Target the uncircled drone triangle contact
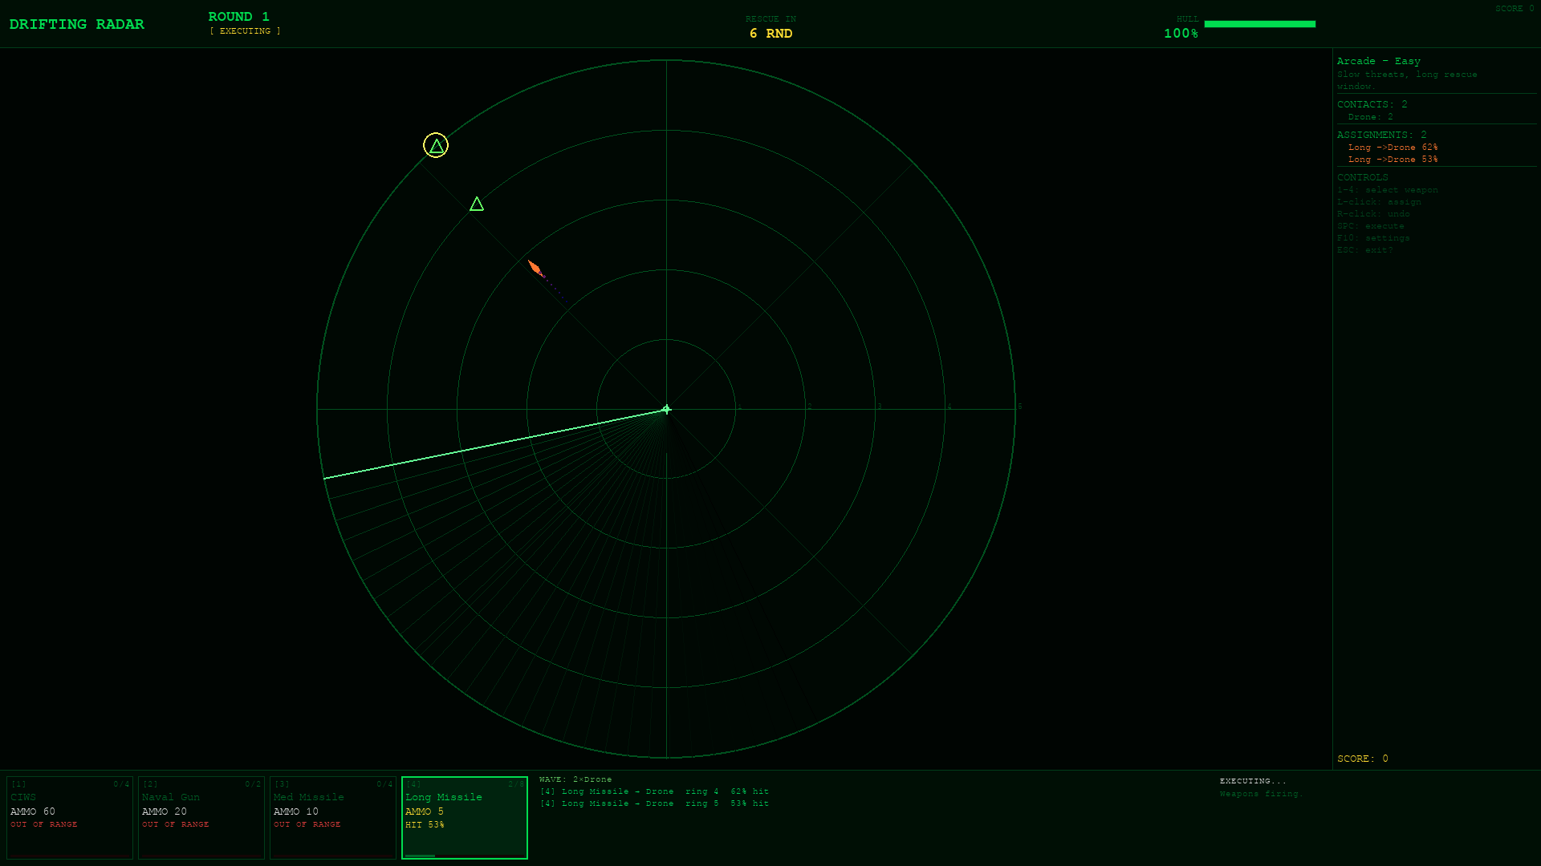The width and height of the screenshot is (1541, 866). click(477, 204)
